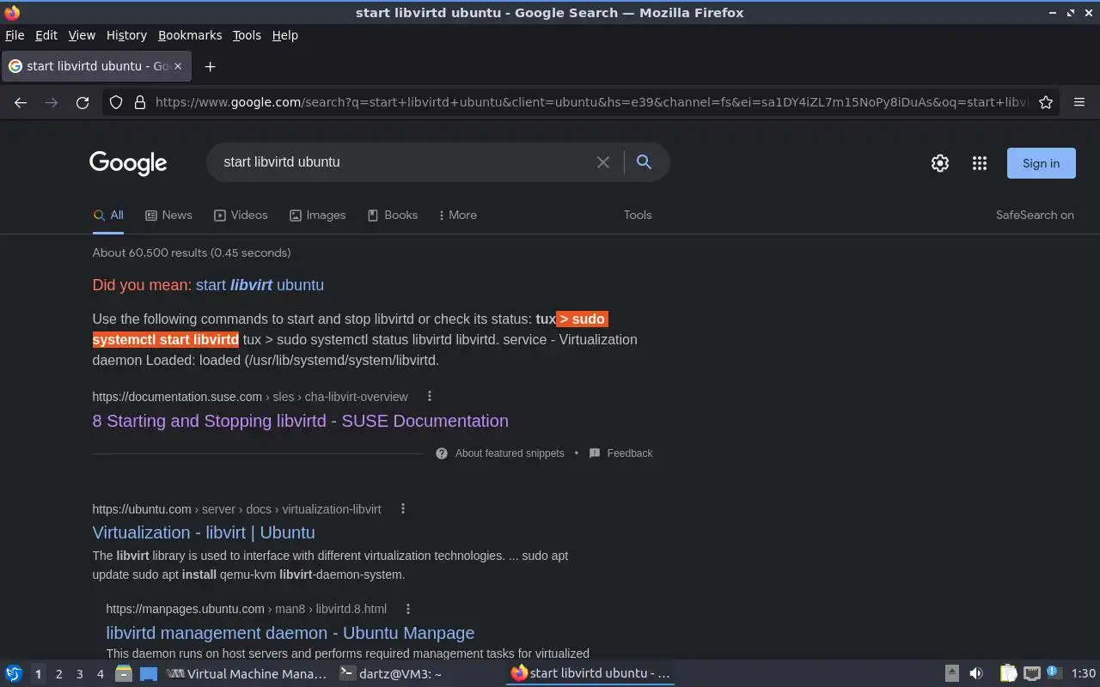Open the system application menu launcher
The image size is (1100, 687).
[x=14, y=673]
